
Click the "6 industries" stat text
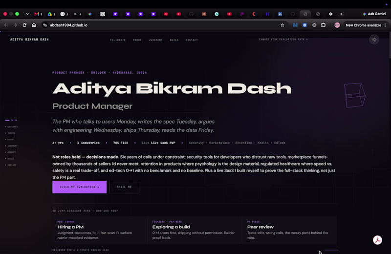[88, 143]
